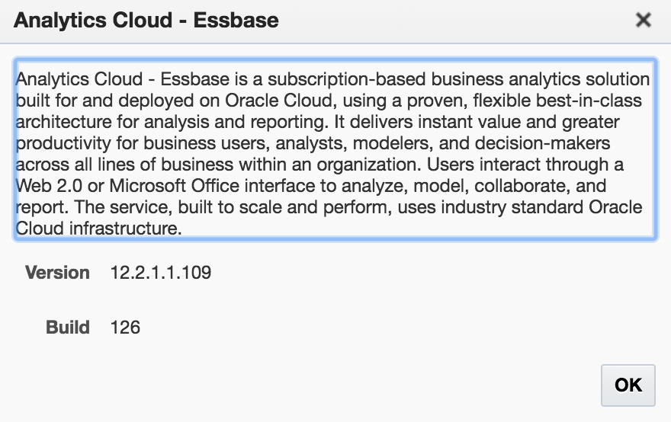Close the Analytics Cloud - Essbase dialog

coord(644,21)
